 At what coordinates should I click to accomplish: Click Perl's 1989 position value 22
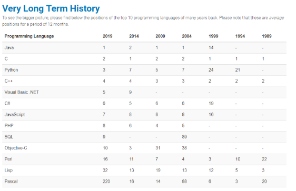pyautogui.click(x=264, y=159)
